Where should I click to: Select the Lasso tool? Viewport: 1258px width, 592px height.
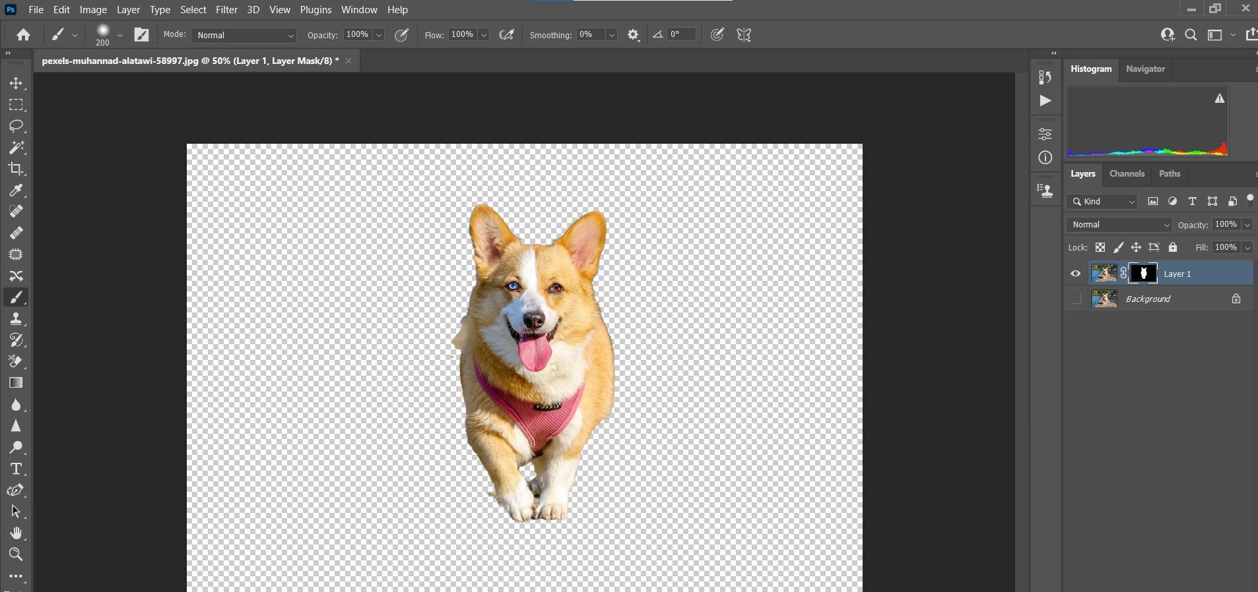click(16, 126)
